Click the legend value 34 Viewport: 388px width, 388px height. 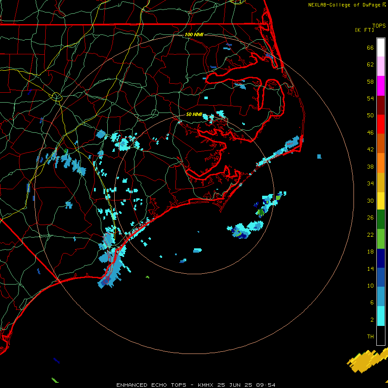point(370,184)
